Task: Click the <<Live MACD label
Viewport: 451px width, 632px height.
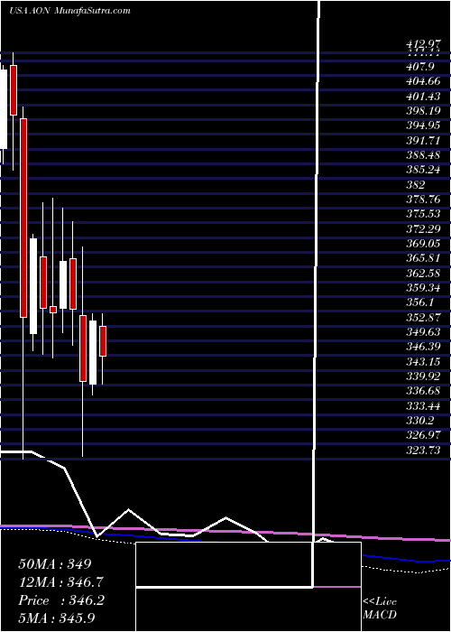Action: (380, 609)
